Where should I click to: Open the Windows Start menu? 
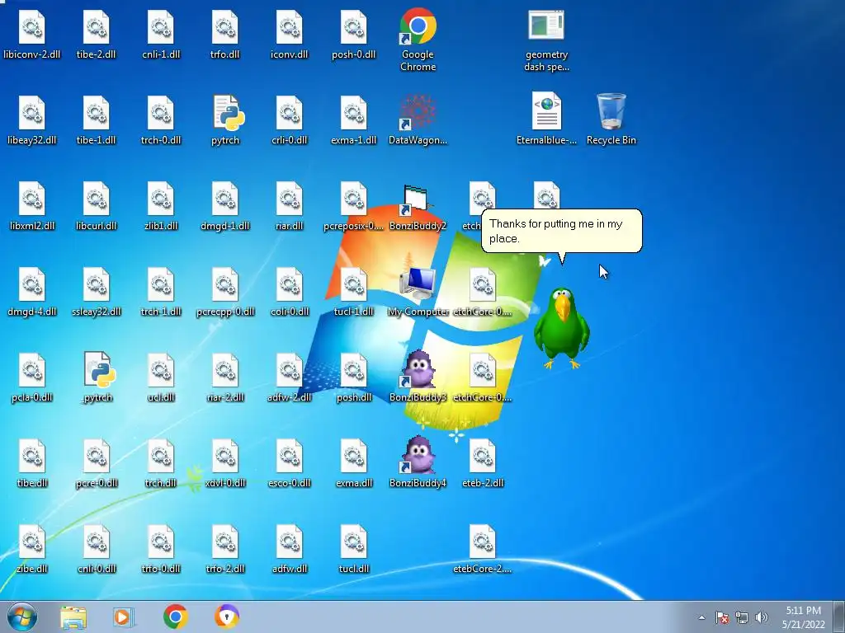(x=21, y=617)
